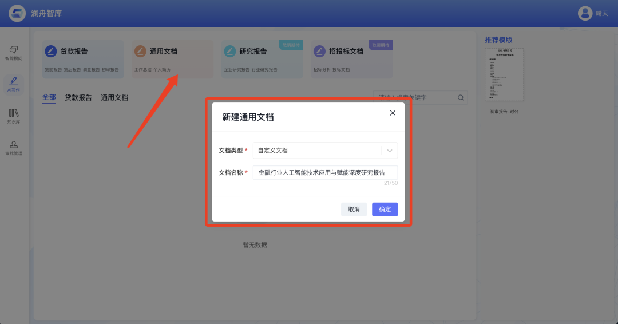The width and height of the screenshot is (618, 324).
Task: Open the 知识库 sidebar icon
Action: point(14,113)
